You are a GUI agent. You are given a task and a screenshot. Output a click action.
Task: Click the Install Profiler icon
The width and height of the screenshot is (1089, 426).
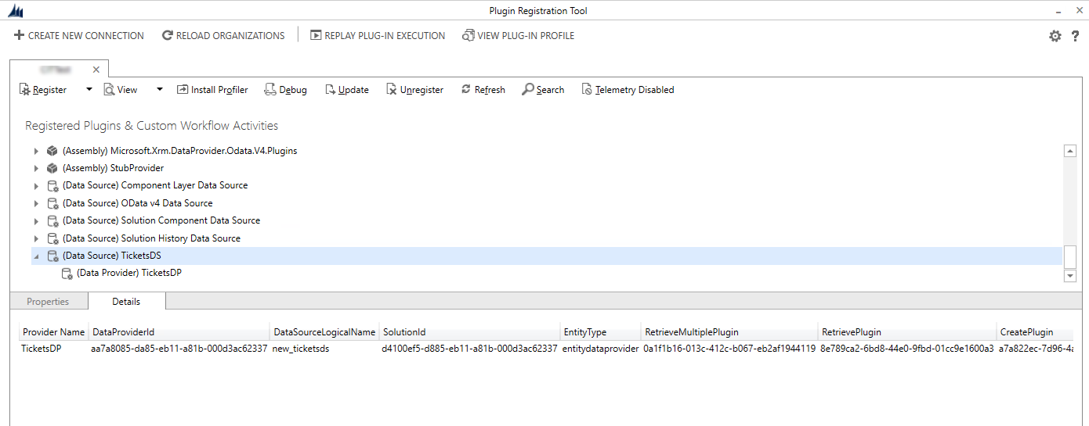point(183,90)
